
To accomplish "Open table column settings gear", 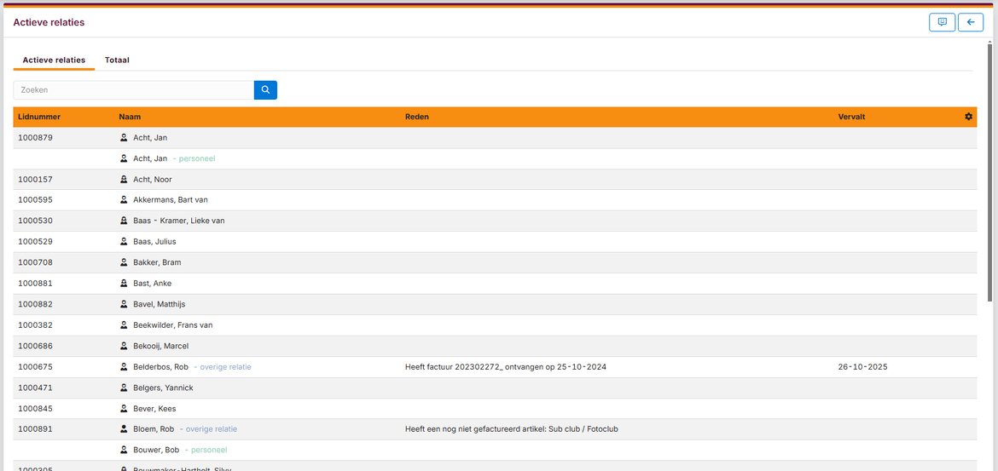I will (968, 117).
